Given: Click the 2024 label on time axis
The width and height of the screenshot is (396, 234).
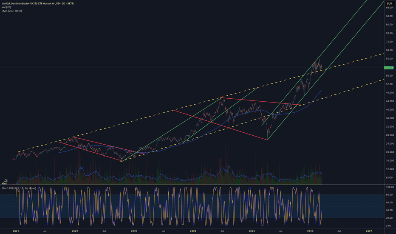Looking at the screenshot, I should tap(193, 231).
